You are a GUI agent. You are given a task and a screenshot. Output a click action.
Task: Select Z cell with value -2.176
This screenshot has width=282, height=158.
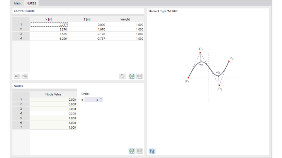(x=87, y=34)
